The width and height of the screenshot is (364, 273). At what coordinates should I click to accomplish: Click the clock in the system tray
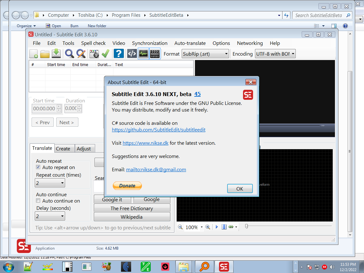(x=348, y=267)
